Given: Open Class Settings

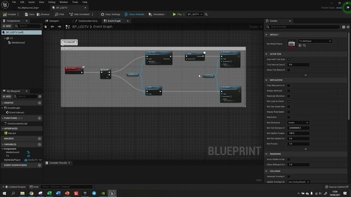Looking at the screenshot, I should [110, 14].
